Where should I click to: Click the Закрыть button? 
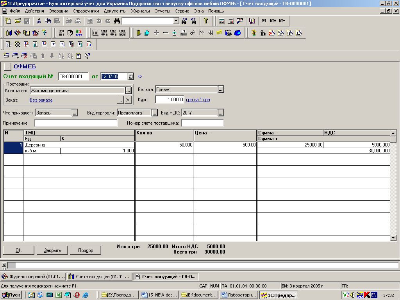click(52, 250)
